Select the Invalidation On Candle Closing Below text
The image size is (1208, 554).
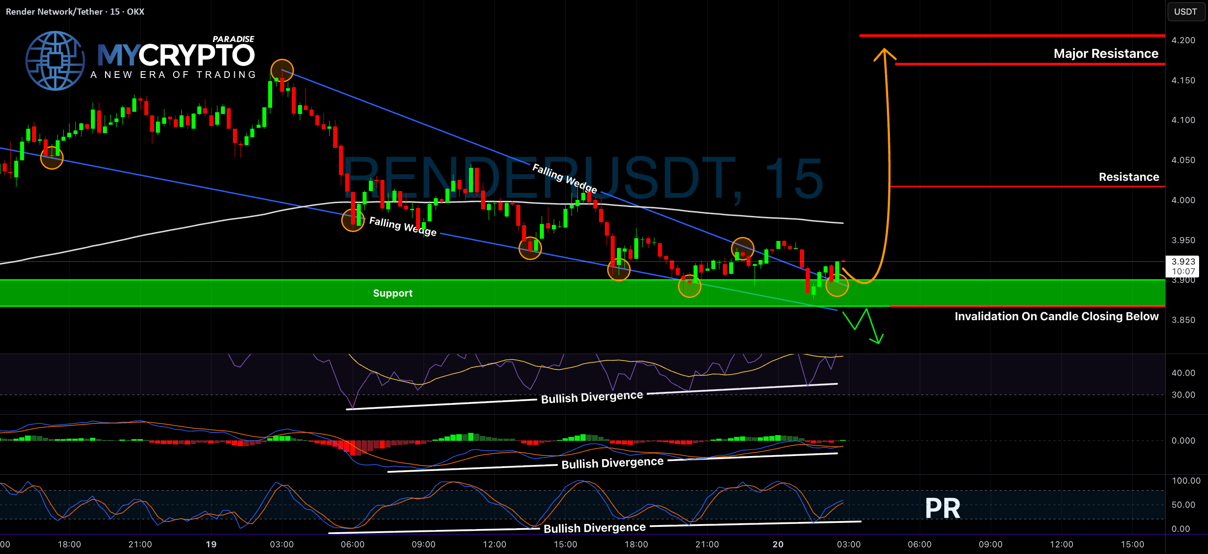1057,316
